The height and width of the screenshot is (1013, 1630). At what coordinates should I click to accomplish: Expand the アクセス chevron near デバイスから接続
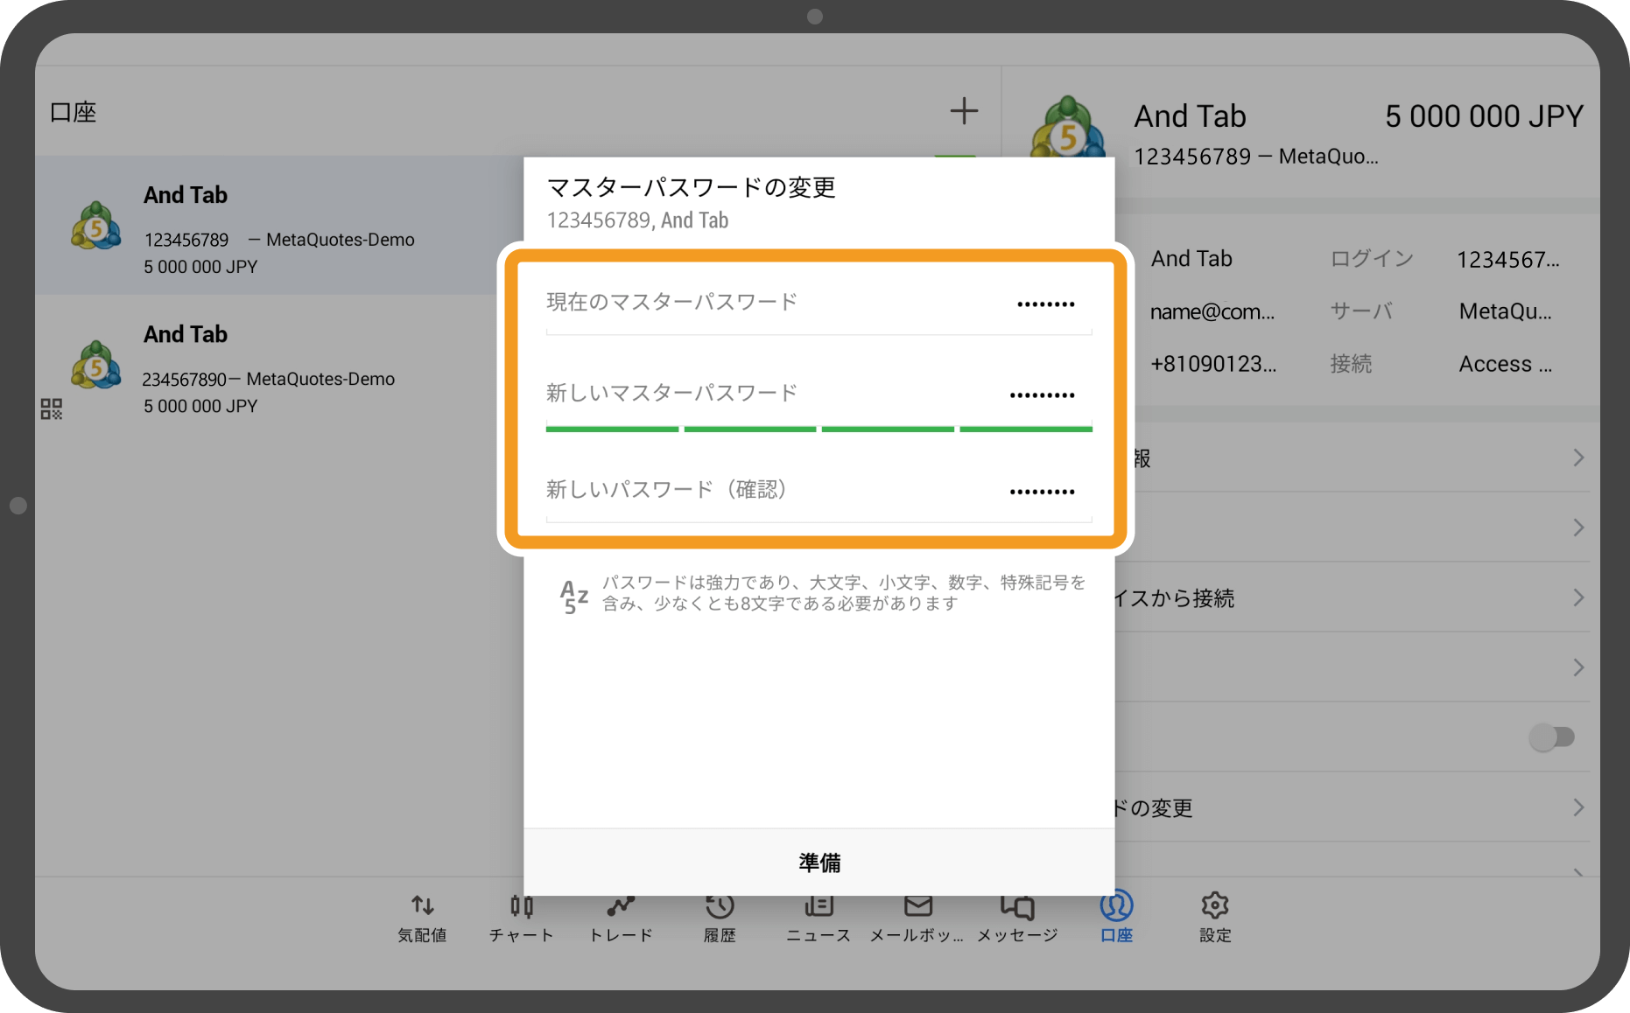coord(1578,597)
